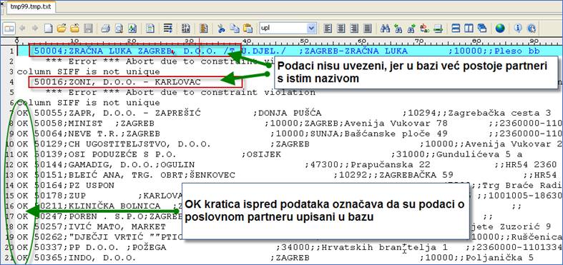The width and height of the screenshot is (563, 265).
Task: Click the New file icon
Action: tap(48, 28)
